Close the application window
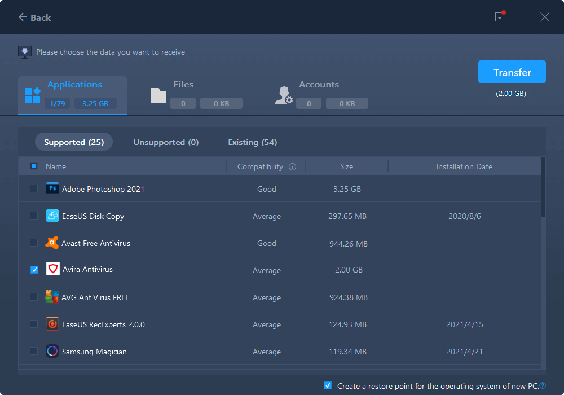 pyautogui.click(x=545, y=17)
